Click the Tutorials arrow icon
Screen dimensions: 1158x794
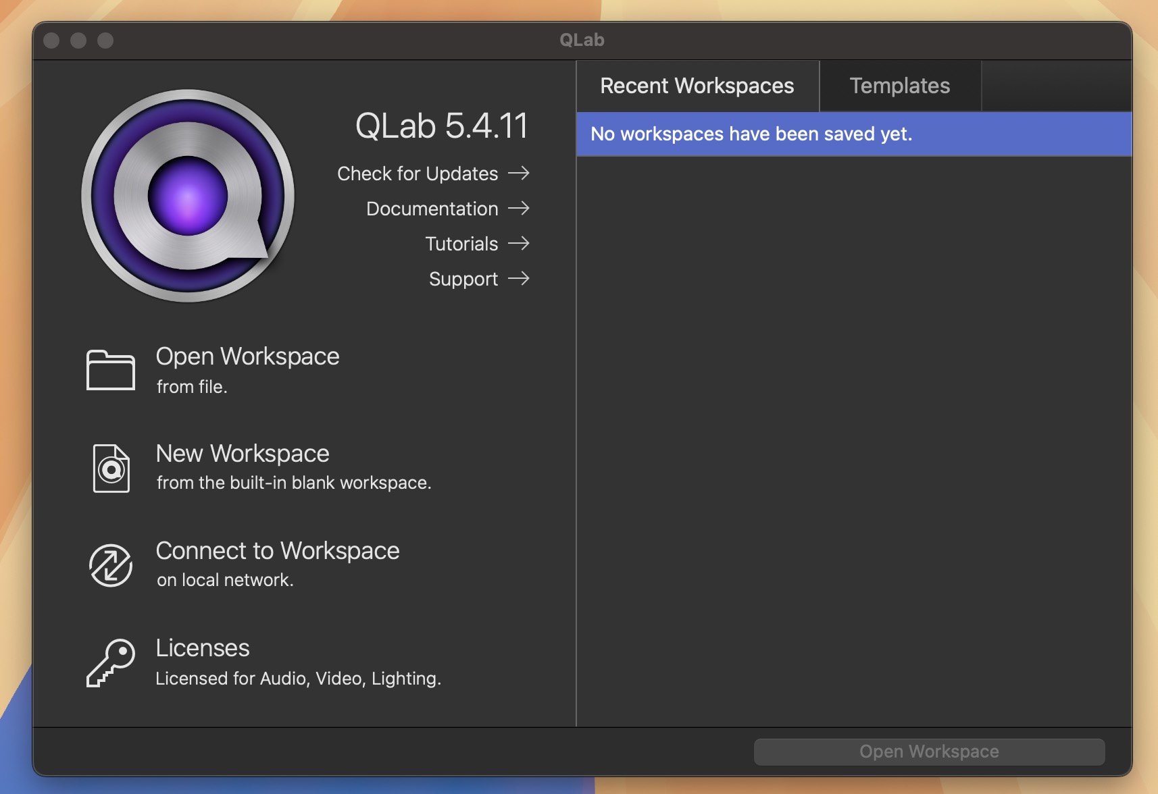(520, 244)
